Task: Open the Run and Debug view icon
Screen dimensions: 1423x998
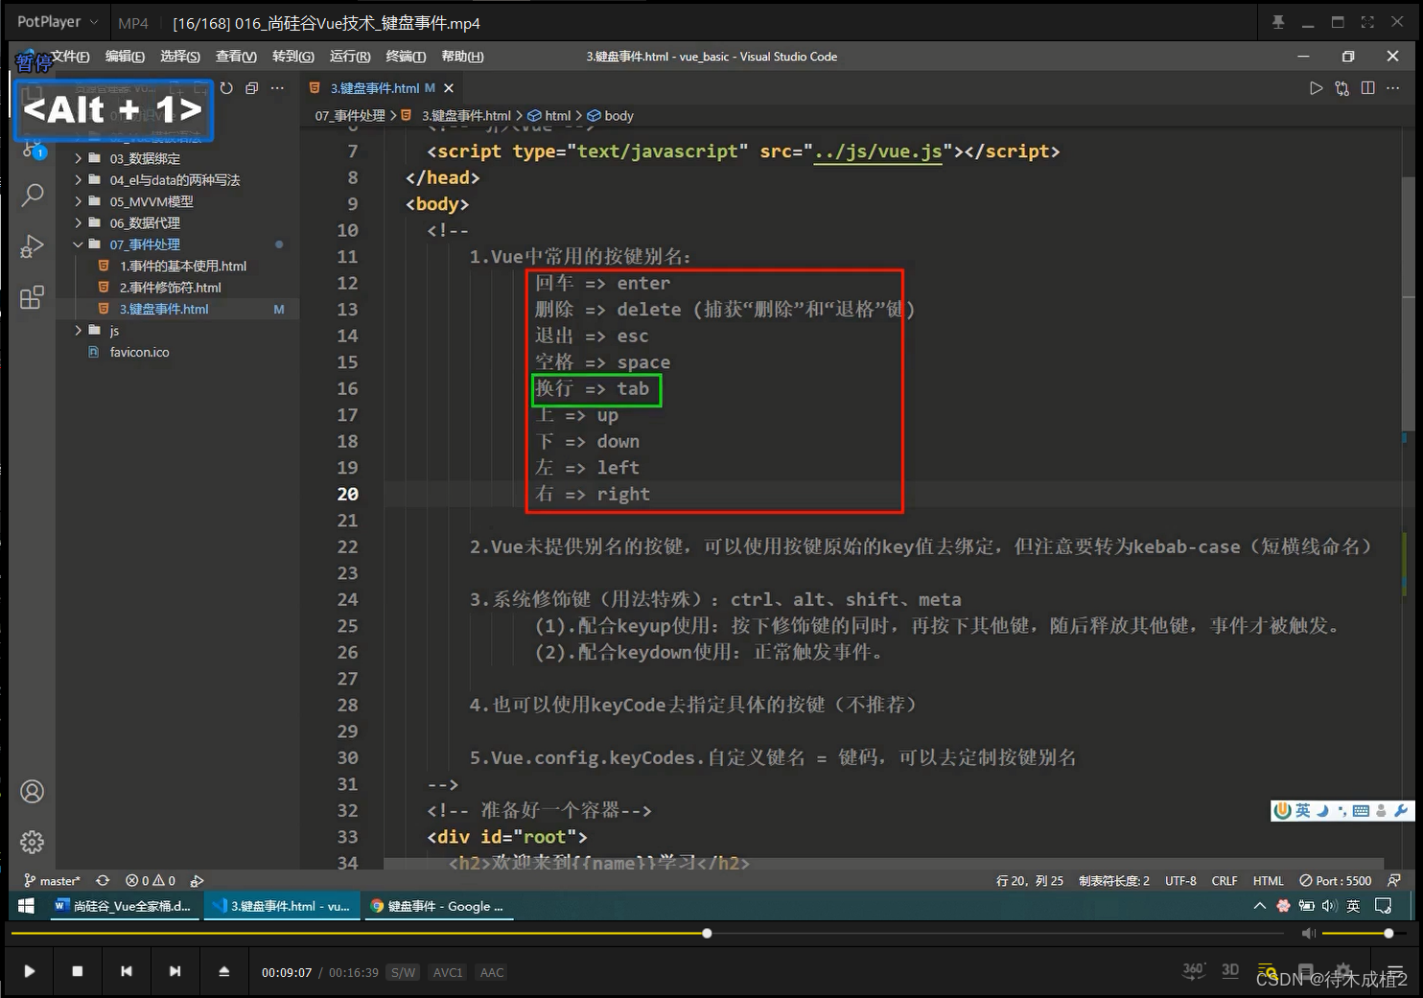Action: (x=33, y=246)
